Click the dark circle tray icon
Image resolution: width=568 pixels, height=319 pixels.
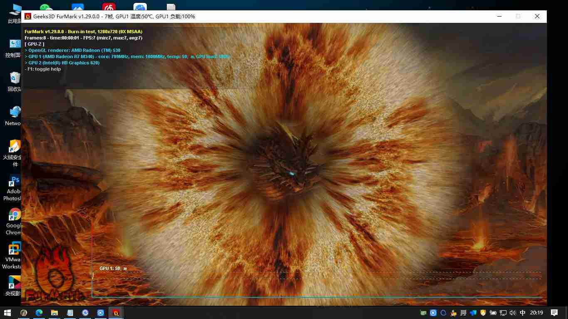(x=443, y=313)
